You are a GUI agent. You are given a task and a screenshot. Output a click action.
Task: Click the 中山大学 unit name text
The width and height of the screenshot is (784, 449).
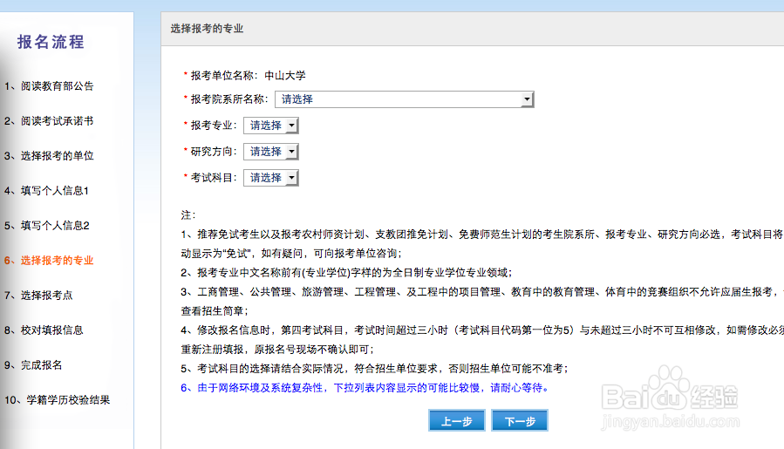[285, 76]
